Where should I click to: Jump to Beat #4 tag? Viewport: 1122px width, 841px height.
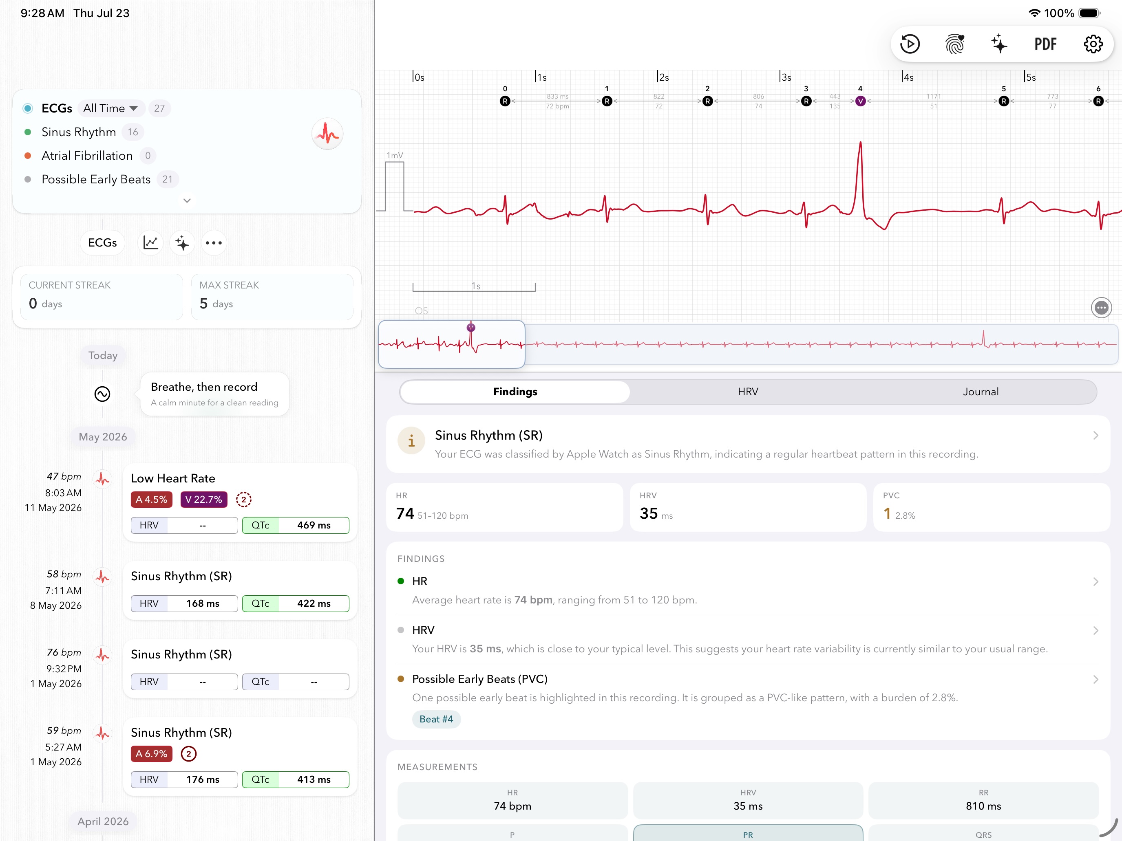point(436,719)
